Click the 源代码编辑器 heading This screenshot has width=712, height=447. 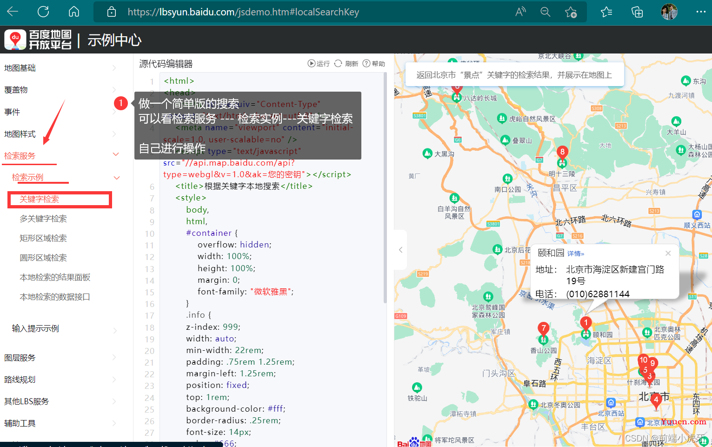click(x=166, y=64)
